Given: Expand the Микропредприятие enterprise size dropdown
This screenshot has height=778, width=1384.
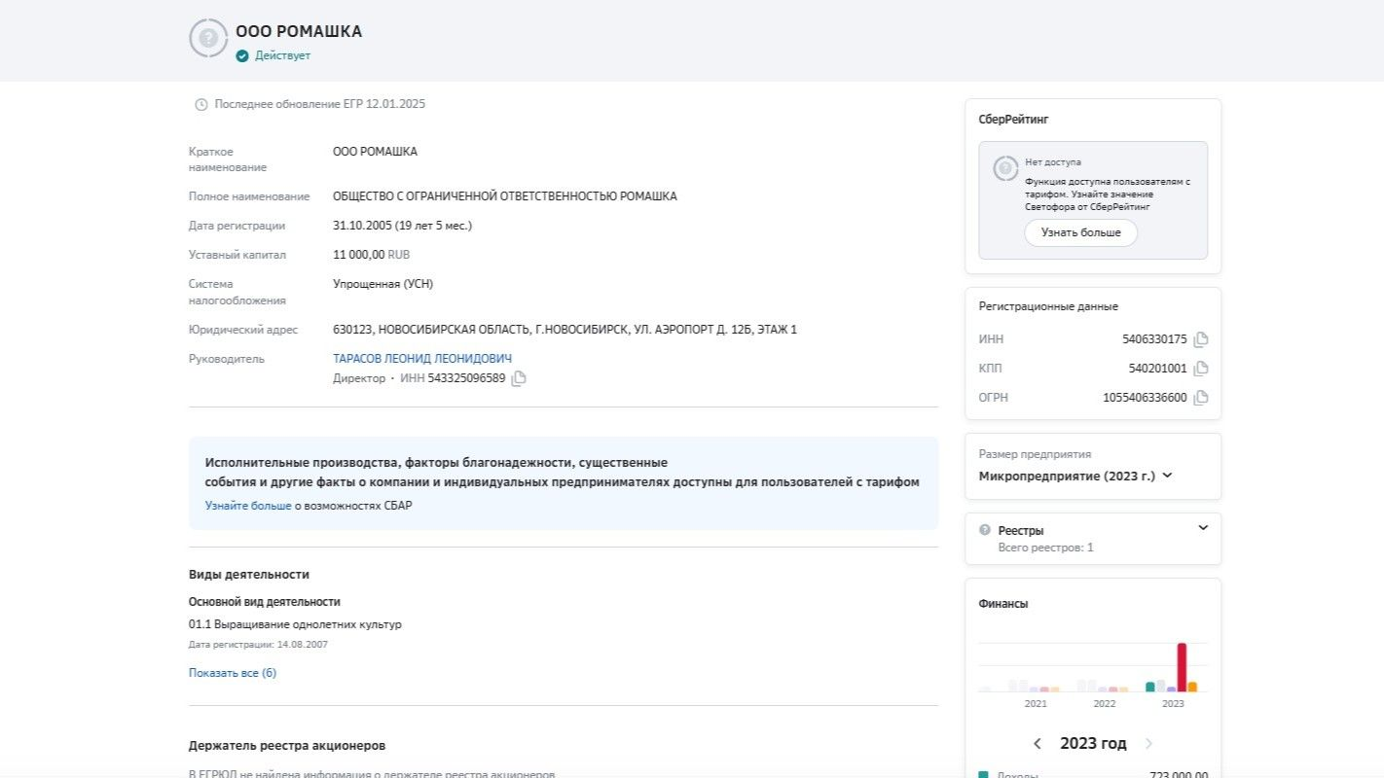Looking at the screenshot, I should coord(1167,477).
